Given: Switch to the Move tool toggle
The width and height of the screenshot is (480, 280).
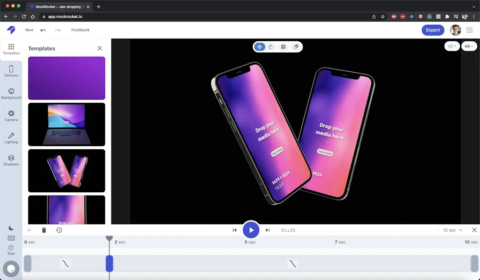Looking at the screenshot, I should pyautogui.click(x=260, y=46).
